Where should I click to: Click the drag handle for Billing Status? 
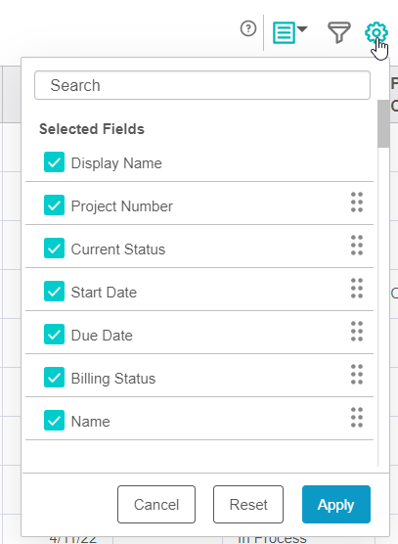357,375
